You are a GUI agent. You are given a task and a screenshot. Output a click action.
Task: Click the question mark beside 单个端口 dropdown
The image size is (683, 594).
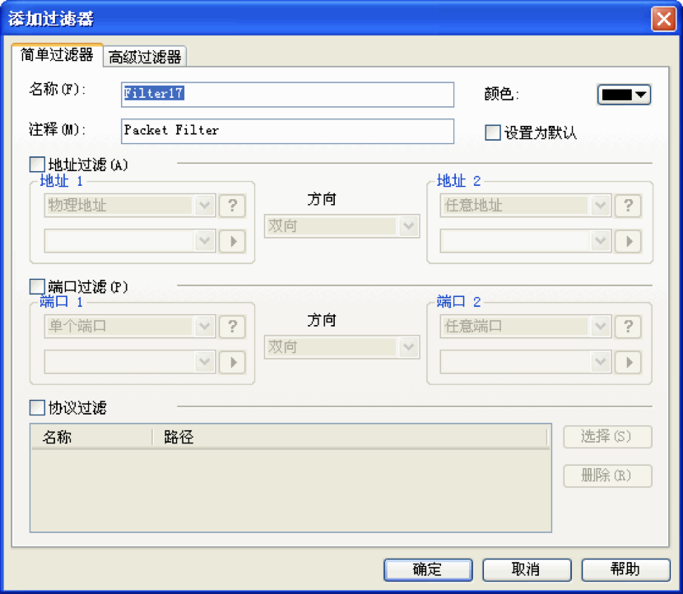(232, 326)
